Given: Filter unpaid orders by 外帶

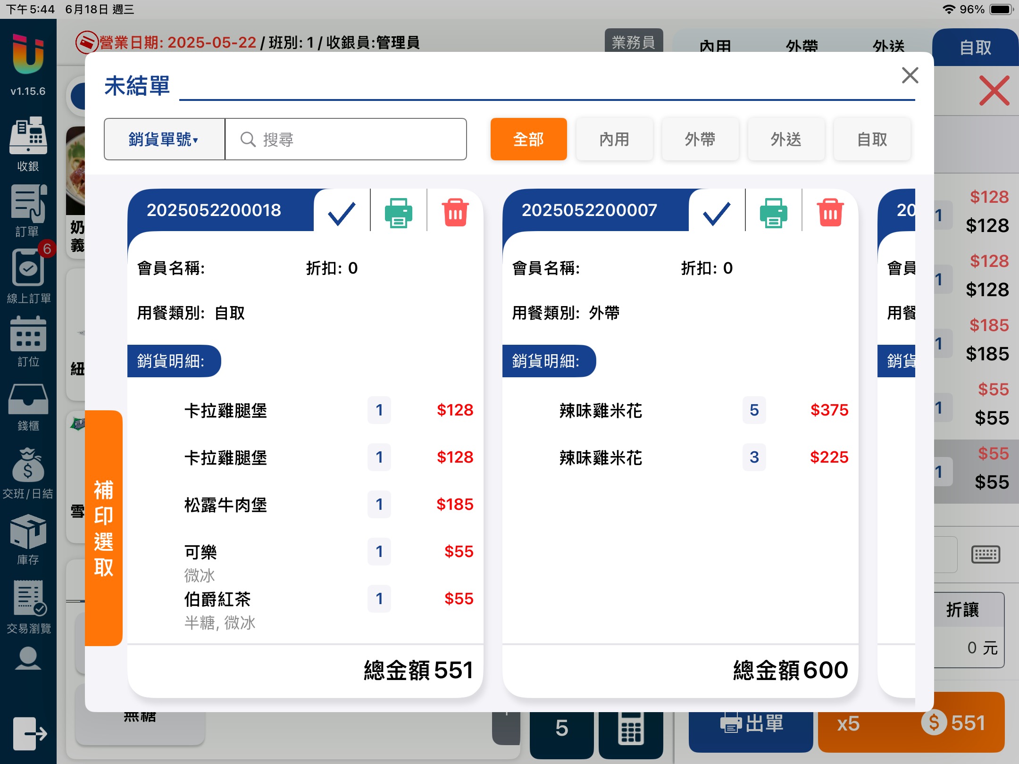Looking at the screenshot, I should [x=700, y=139].
